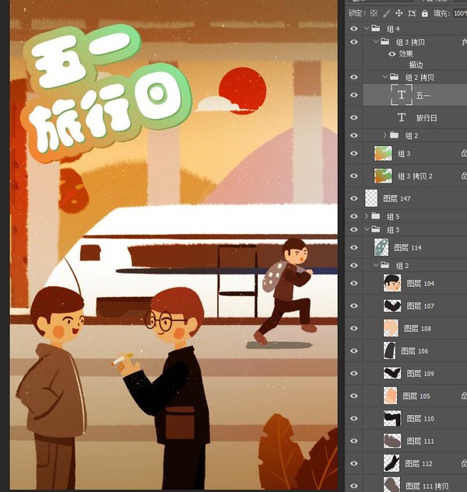Toggle visibility of 图层 108
The image size is (467, 492).
click(x=354, y=328)
